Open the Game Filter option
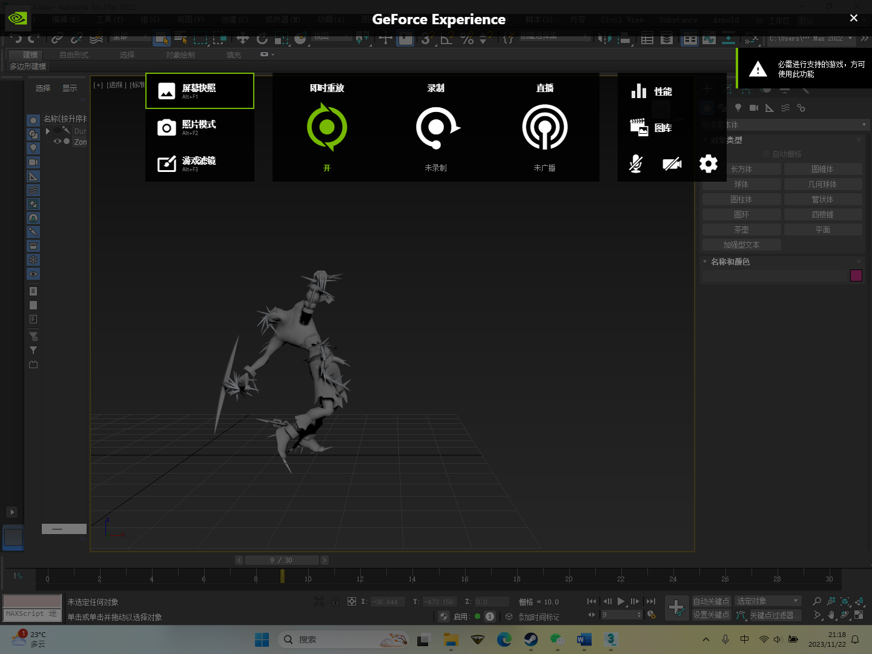 (x=199, y=163)
